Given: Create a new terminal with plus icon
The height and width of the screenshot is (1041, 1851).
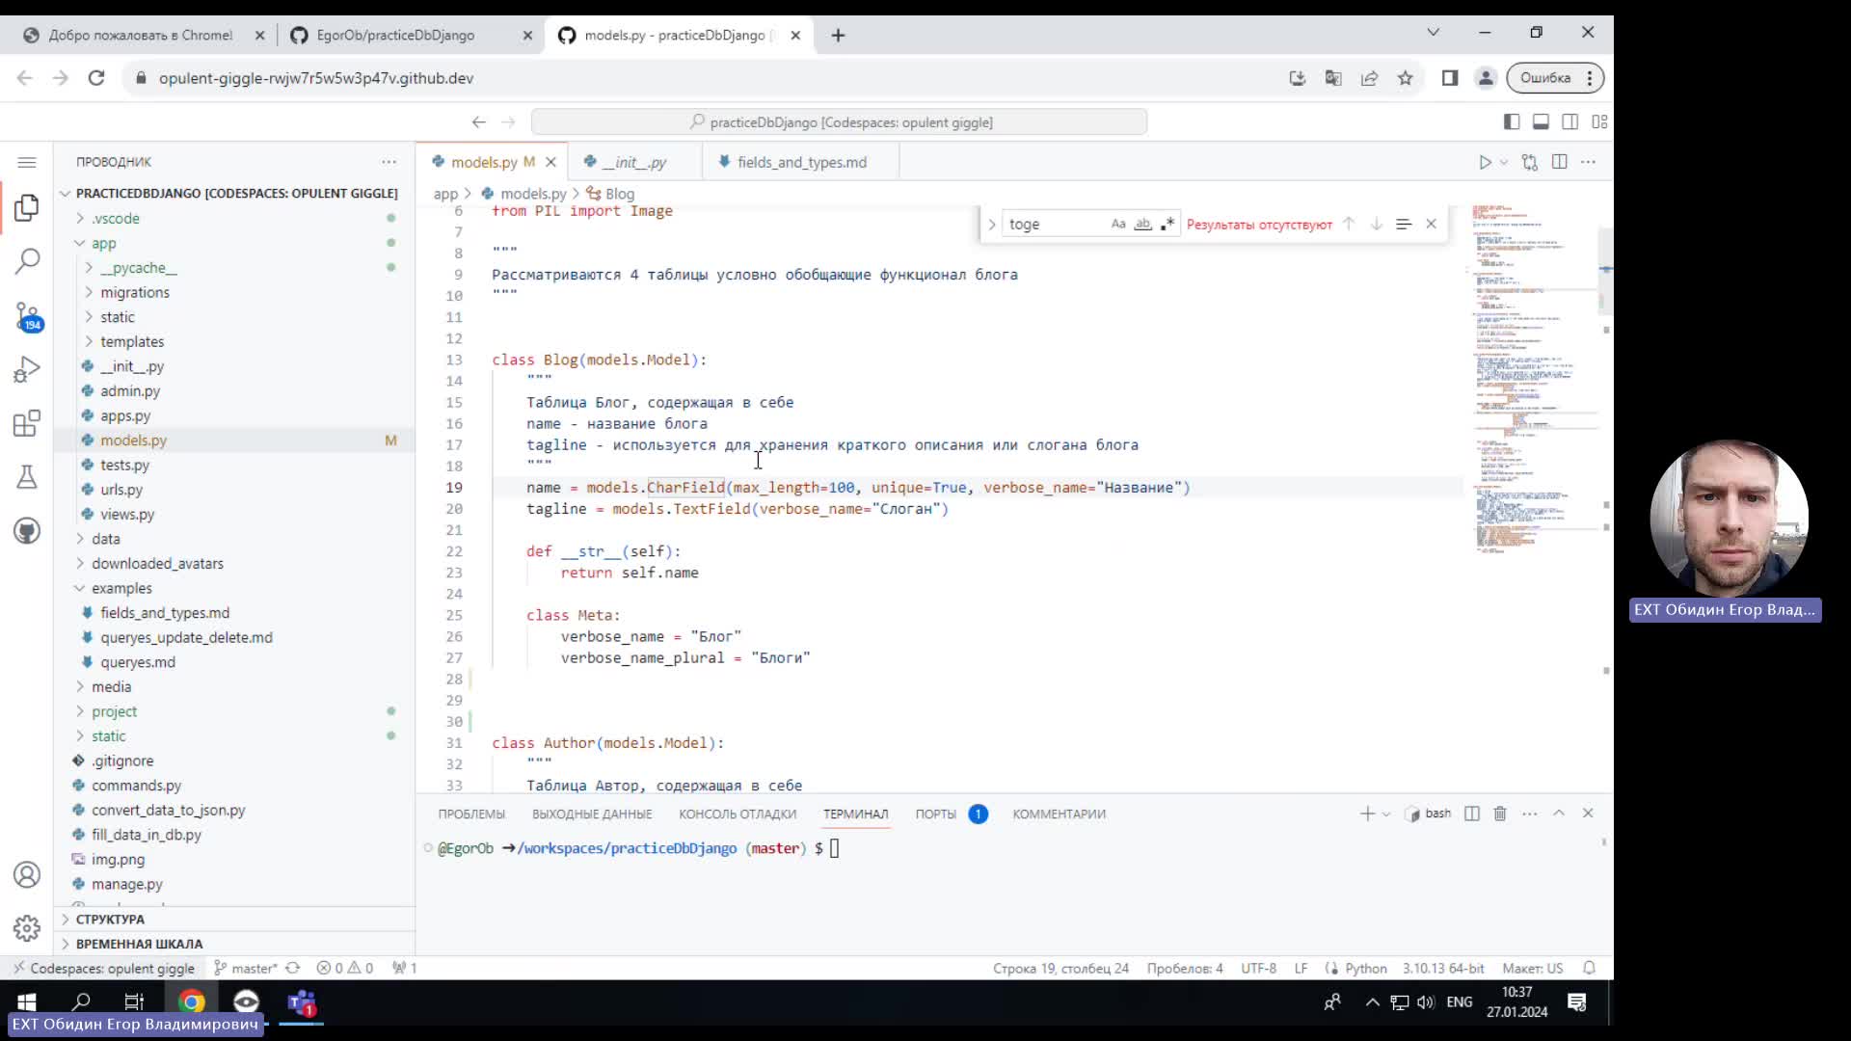Looking at the screenshot, I should click(x=1367, y=814).
